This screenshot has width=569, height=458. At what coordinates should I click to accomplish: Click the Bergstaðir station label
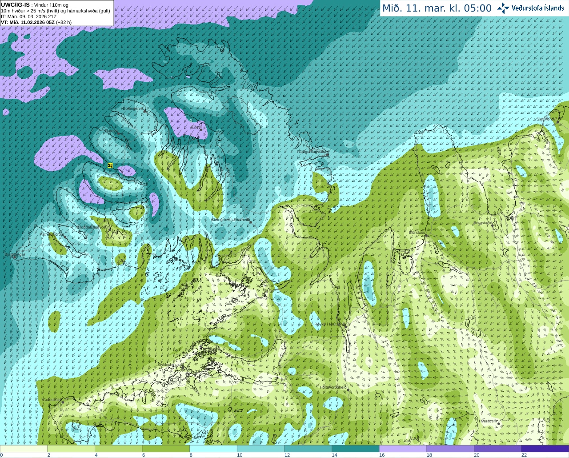483,223
